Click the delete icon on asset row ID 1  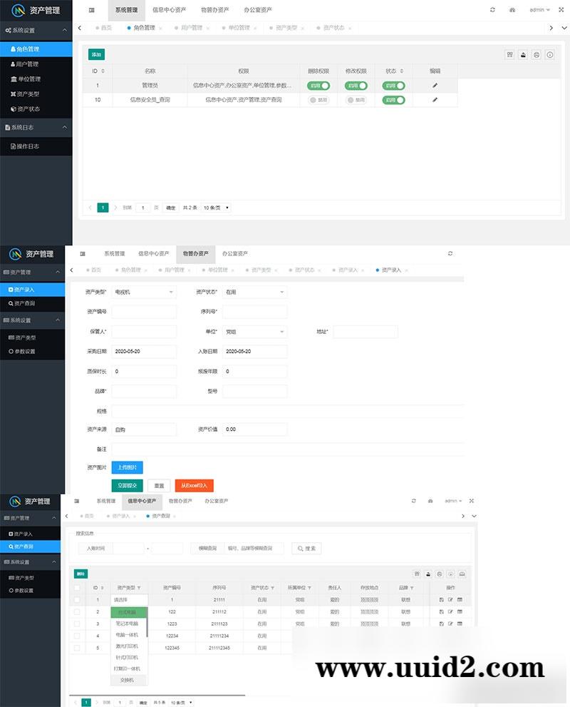click(460, 600)
